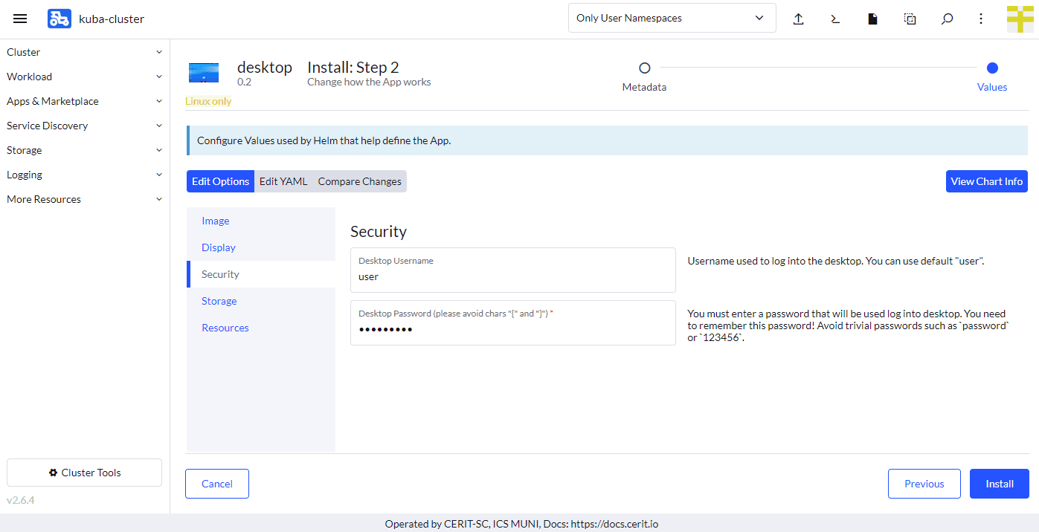1039x532 pixels.
Task: Open the user avatar in the top corner
Action: tap(1020, 19)
